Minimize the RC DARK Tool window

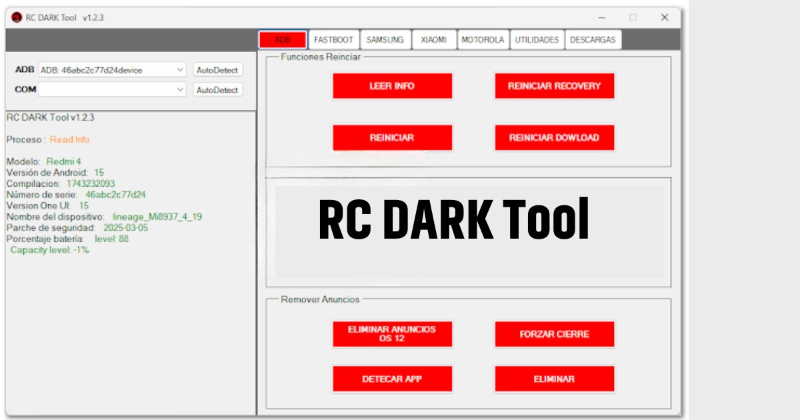coord(602,17)
